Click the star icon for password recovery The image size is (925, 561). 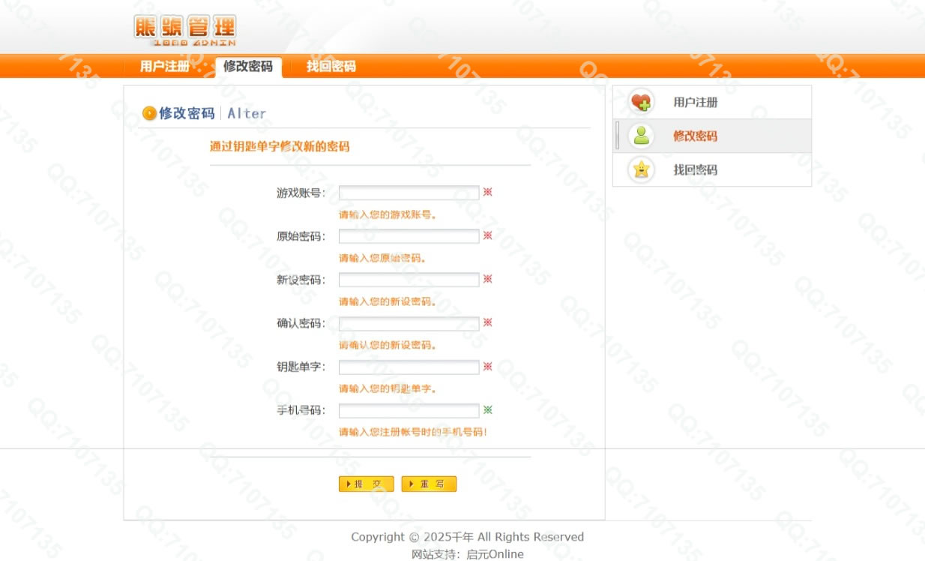(x=641, y=169)
